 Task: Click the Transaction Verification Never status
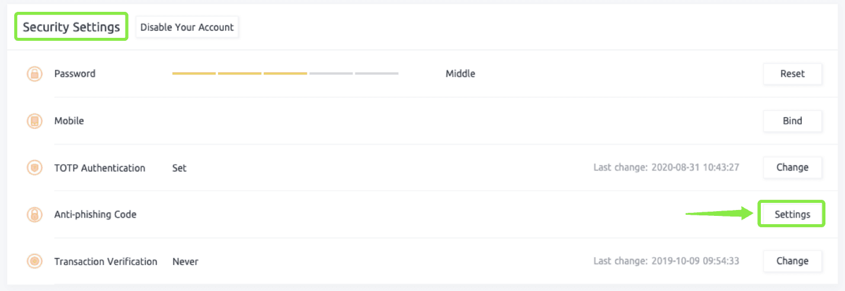click(185, 261)
